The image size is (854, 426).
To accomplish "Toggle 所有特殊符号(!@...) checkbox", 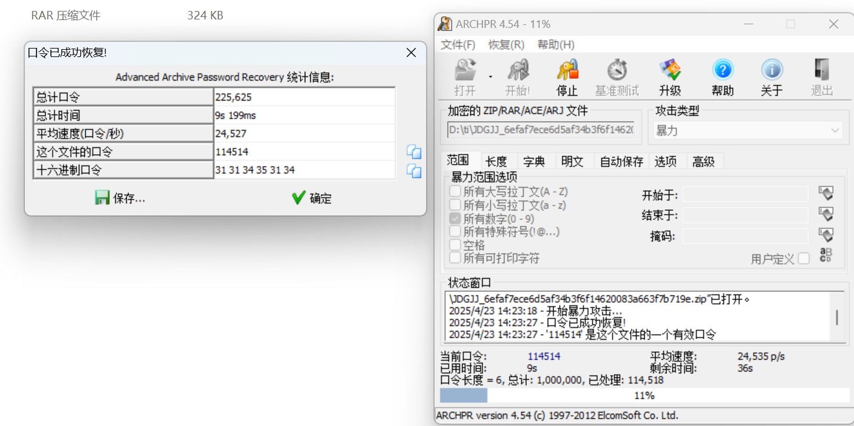I will coord(455,232).
